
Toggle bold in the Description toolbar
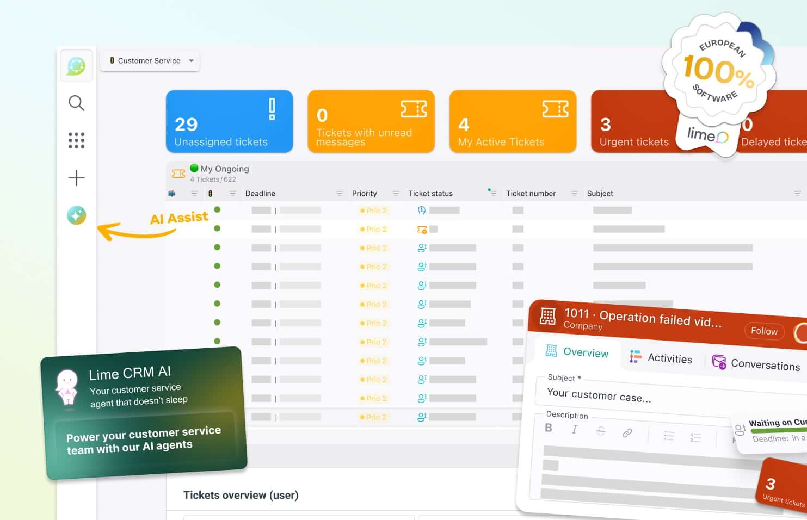point(549,428)
